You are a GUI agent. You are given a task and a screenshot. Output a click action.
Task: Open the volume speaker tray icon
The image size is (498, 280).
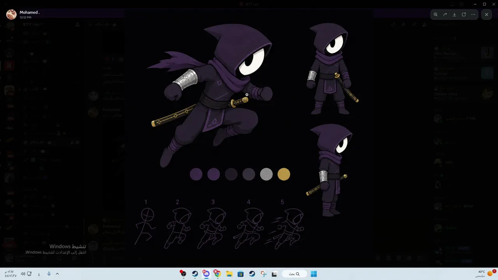(23, 274)
